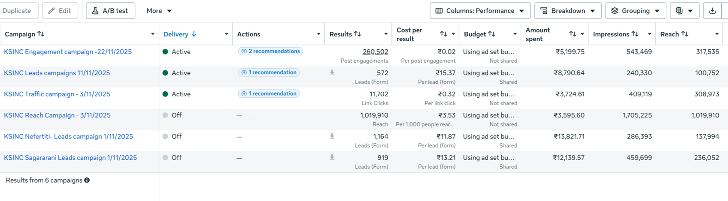Viewport: 728px width, 201px height.
Task: Open KSINC Reach Campaign - 3/11/2025
Action: pyautogui.click(x=57, y=115)
